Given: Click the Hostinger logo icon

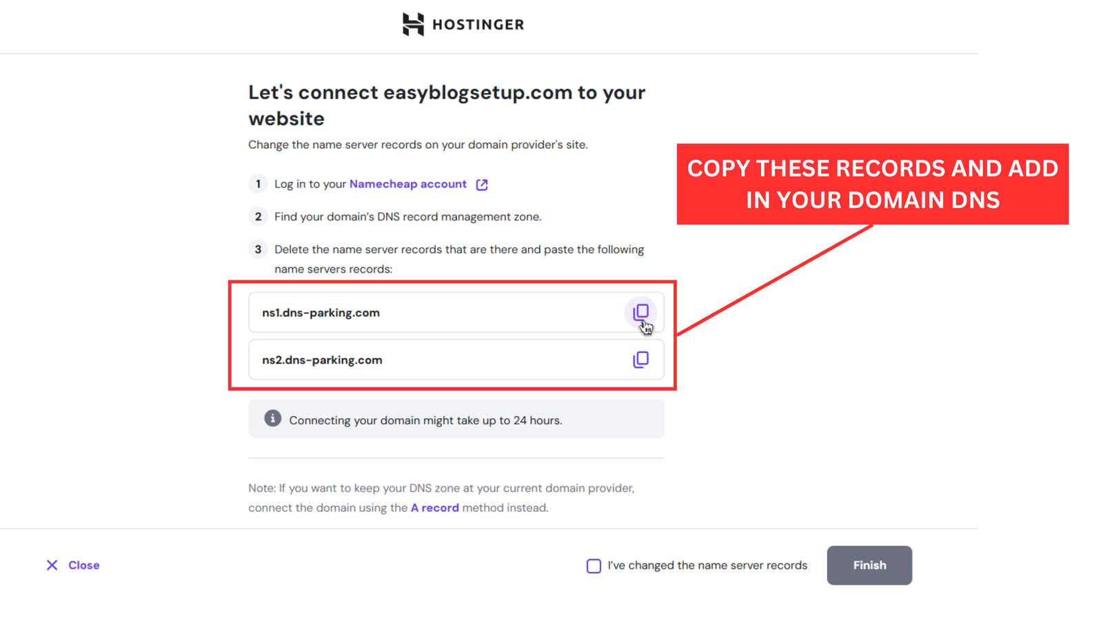Looking at the screenshot, I should point(413,24).
